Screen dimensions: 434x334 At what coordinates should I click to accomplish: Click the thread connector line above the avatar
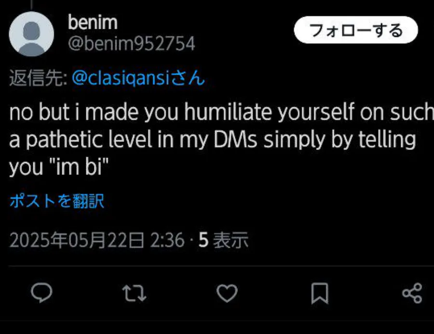point(31,5)
